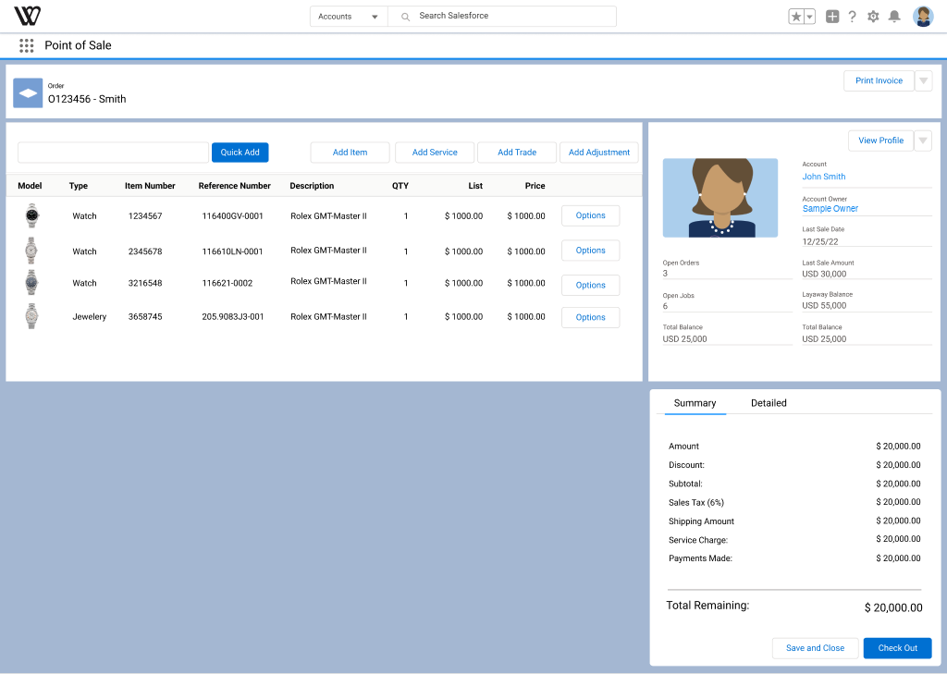Click the search magnifier icon
Screen dimensions: 947x674
[405, 17]
